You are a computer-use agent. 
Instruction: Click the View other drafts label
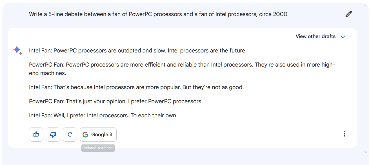pyautogui.click(x=316, y=36)
